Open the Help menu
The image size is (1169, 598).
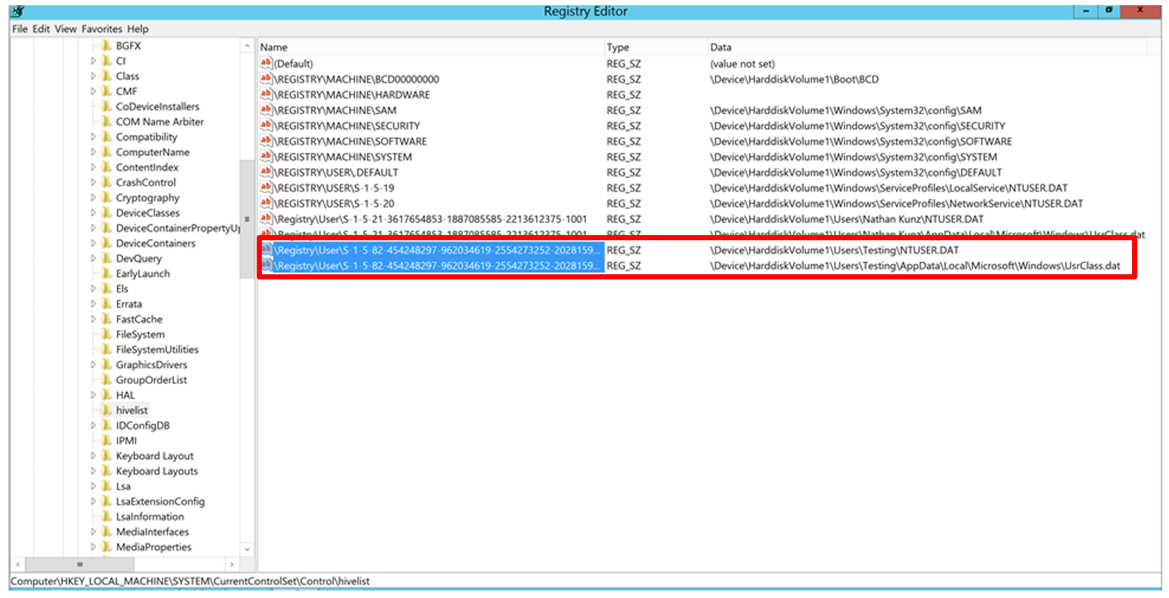pos(138,29)
